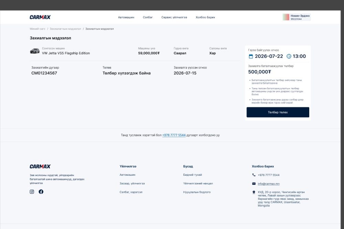This screenshot has width=344, height=229.
Task: Click the phone icon in footer contacts
Action: 254,175
